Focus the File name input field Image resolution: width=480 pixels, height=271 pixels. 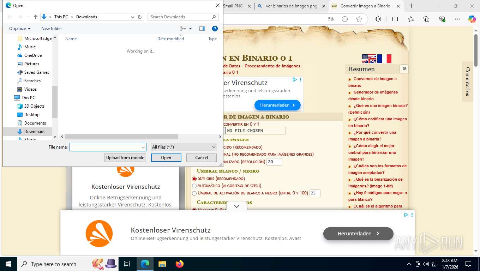point(106,147)
